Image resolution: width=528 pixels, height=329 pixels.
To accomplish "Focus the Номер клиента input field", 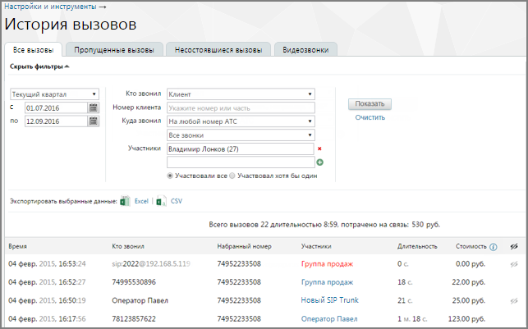I will click(x=241, y=108).
